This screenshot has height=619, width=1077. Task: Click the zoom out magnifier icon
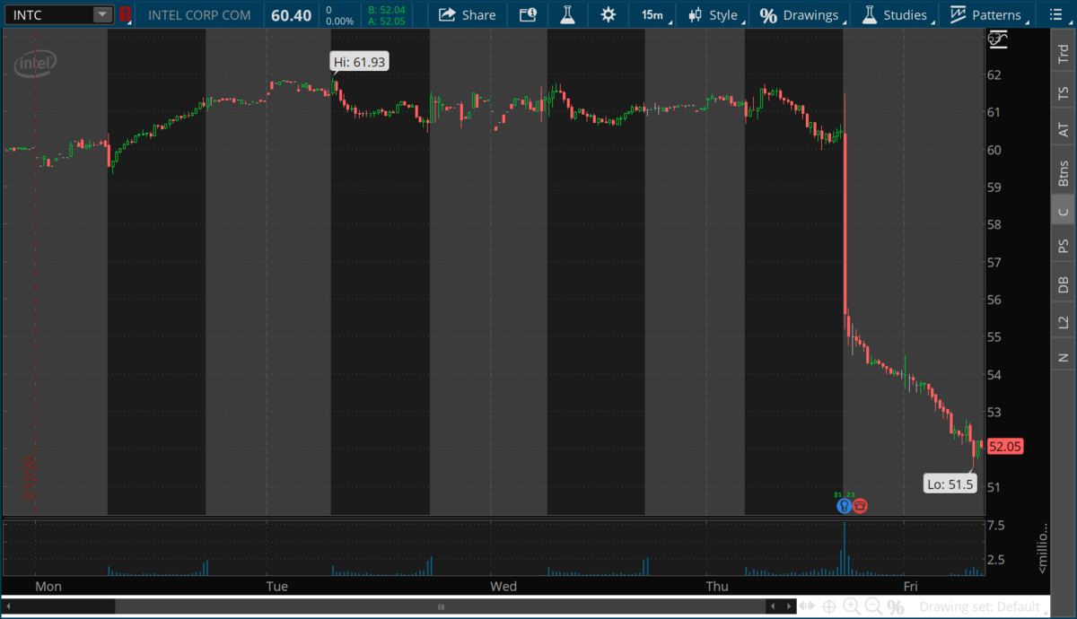tap(873, 606)
